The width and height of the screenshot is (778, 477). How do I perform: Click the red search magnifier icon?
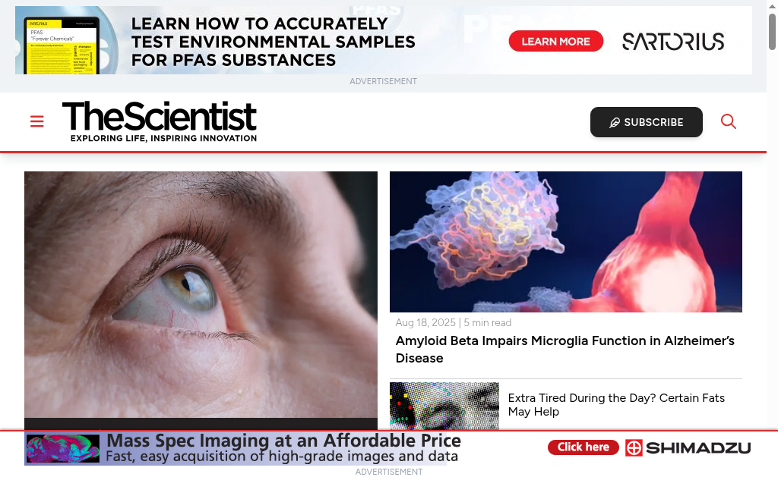click(728, 121)
